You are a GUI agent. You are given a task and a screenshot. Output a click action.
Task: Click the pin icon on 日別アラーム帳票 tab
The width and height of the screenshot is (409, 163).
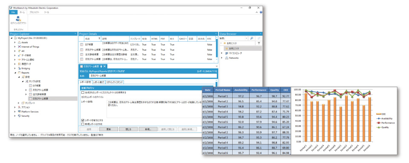[x=101, y=67]
